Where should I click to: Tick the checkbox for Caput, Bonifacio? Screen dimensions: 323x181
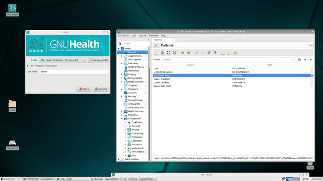[312, 79]
